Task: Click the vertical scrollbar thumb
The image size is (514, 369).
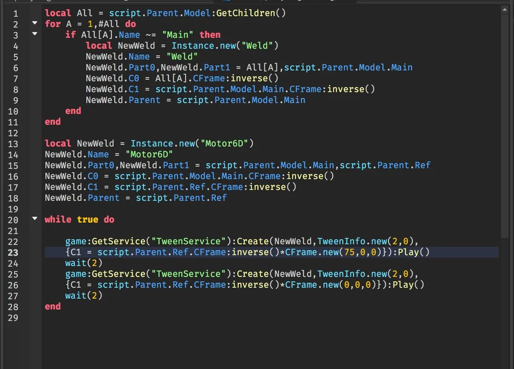Action: (504, 124)
